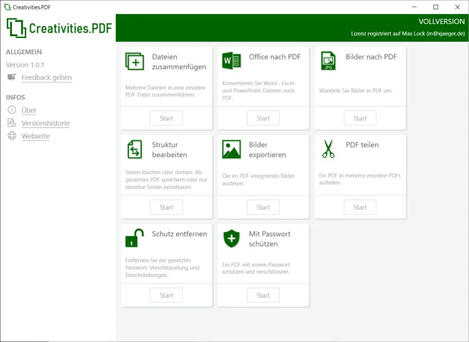This screenshot has width=469, height=342.
Task: Click the info circle icon beside Über
Action: coord(12,110)
